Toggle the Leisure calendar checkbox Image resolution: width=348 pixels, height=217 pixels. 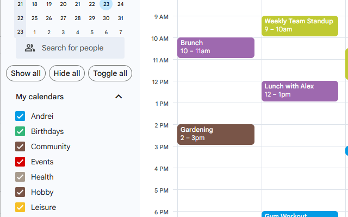point(20,207)
